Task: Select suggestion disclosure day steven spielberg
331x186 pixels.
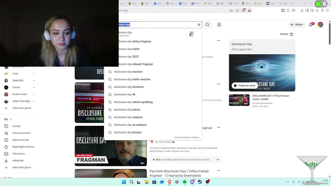Action: pos(153,102)
